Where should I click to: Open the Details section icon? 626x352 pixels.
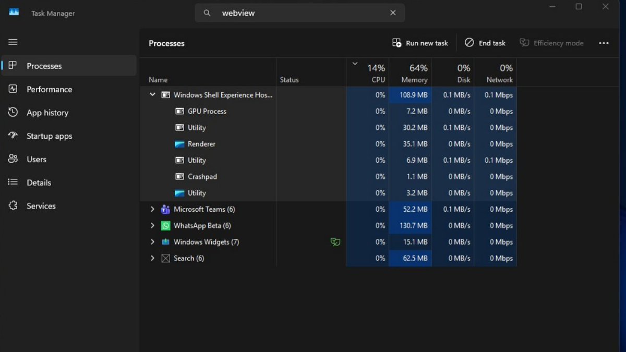pyautogui.click(x=13, y=182)
